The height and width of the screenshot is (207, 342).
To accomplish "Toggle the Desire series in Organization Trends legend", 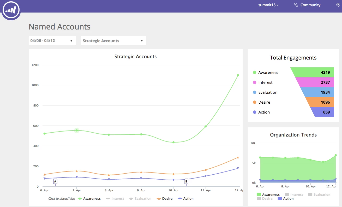I will (x=265, y=199).
